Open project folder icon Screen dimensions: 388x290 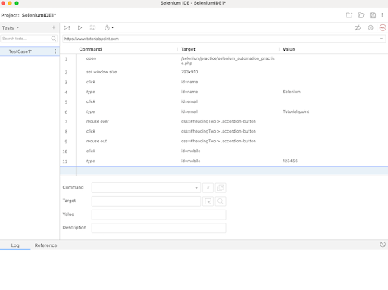coord(361,15)
